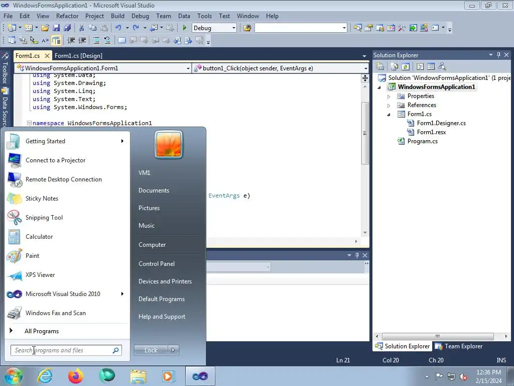
Task: Click the Redo arrow icon
Action: pyautogui.click(x=136, y=28)
